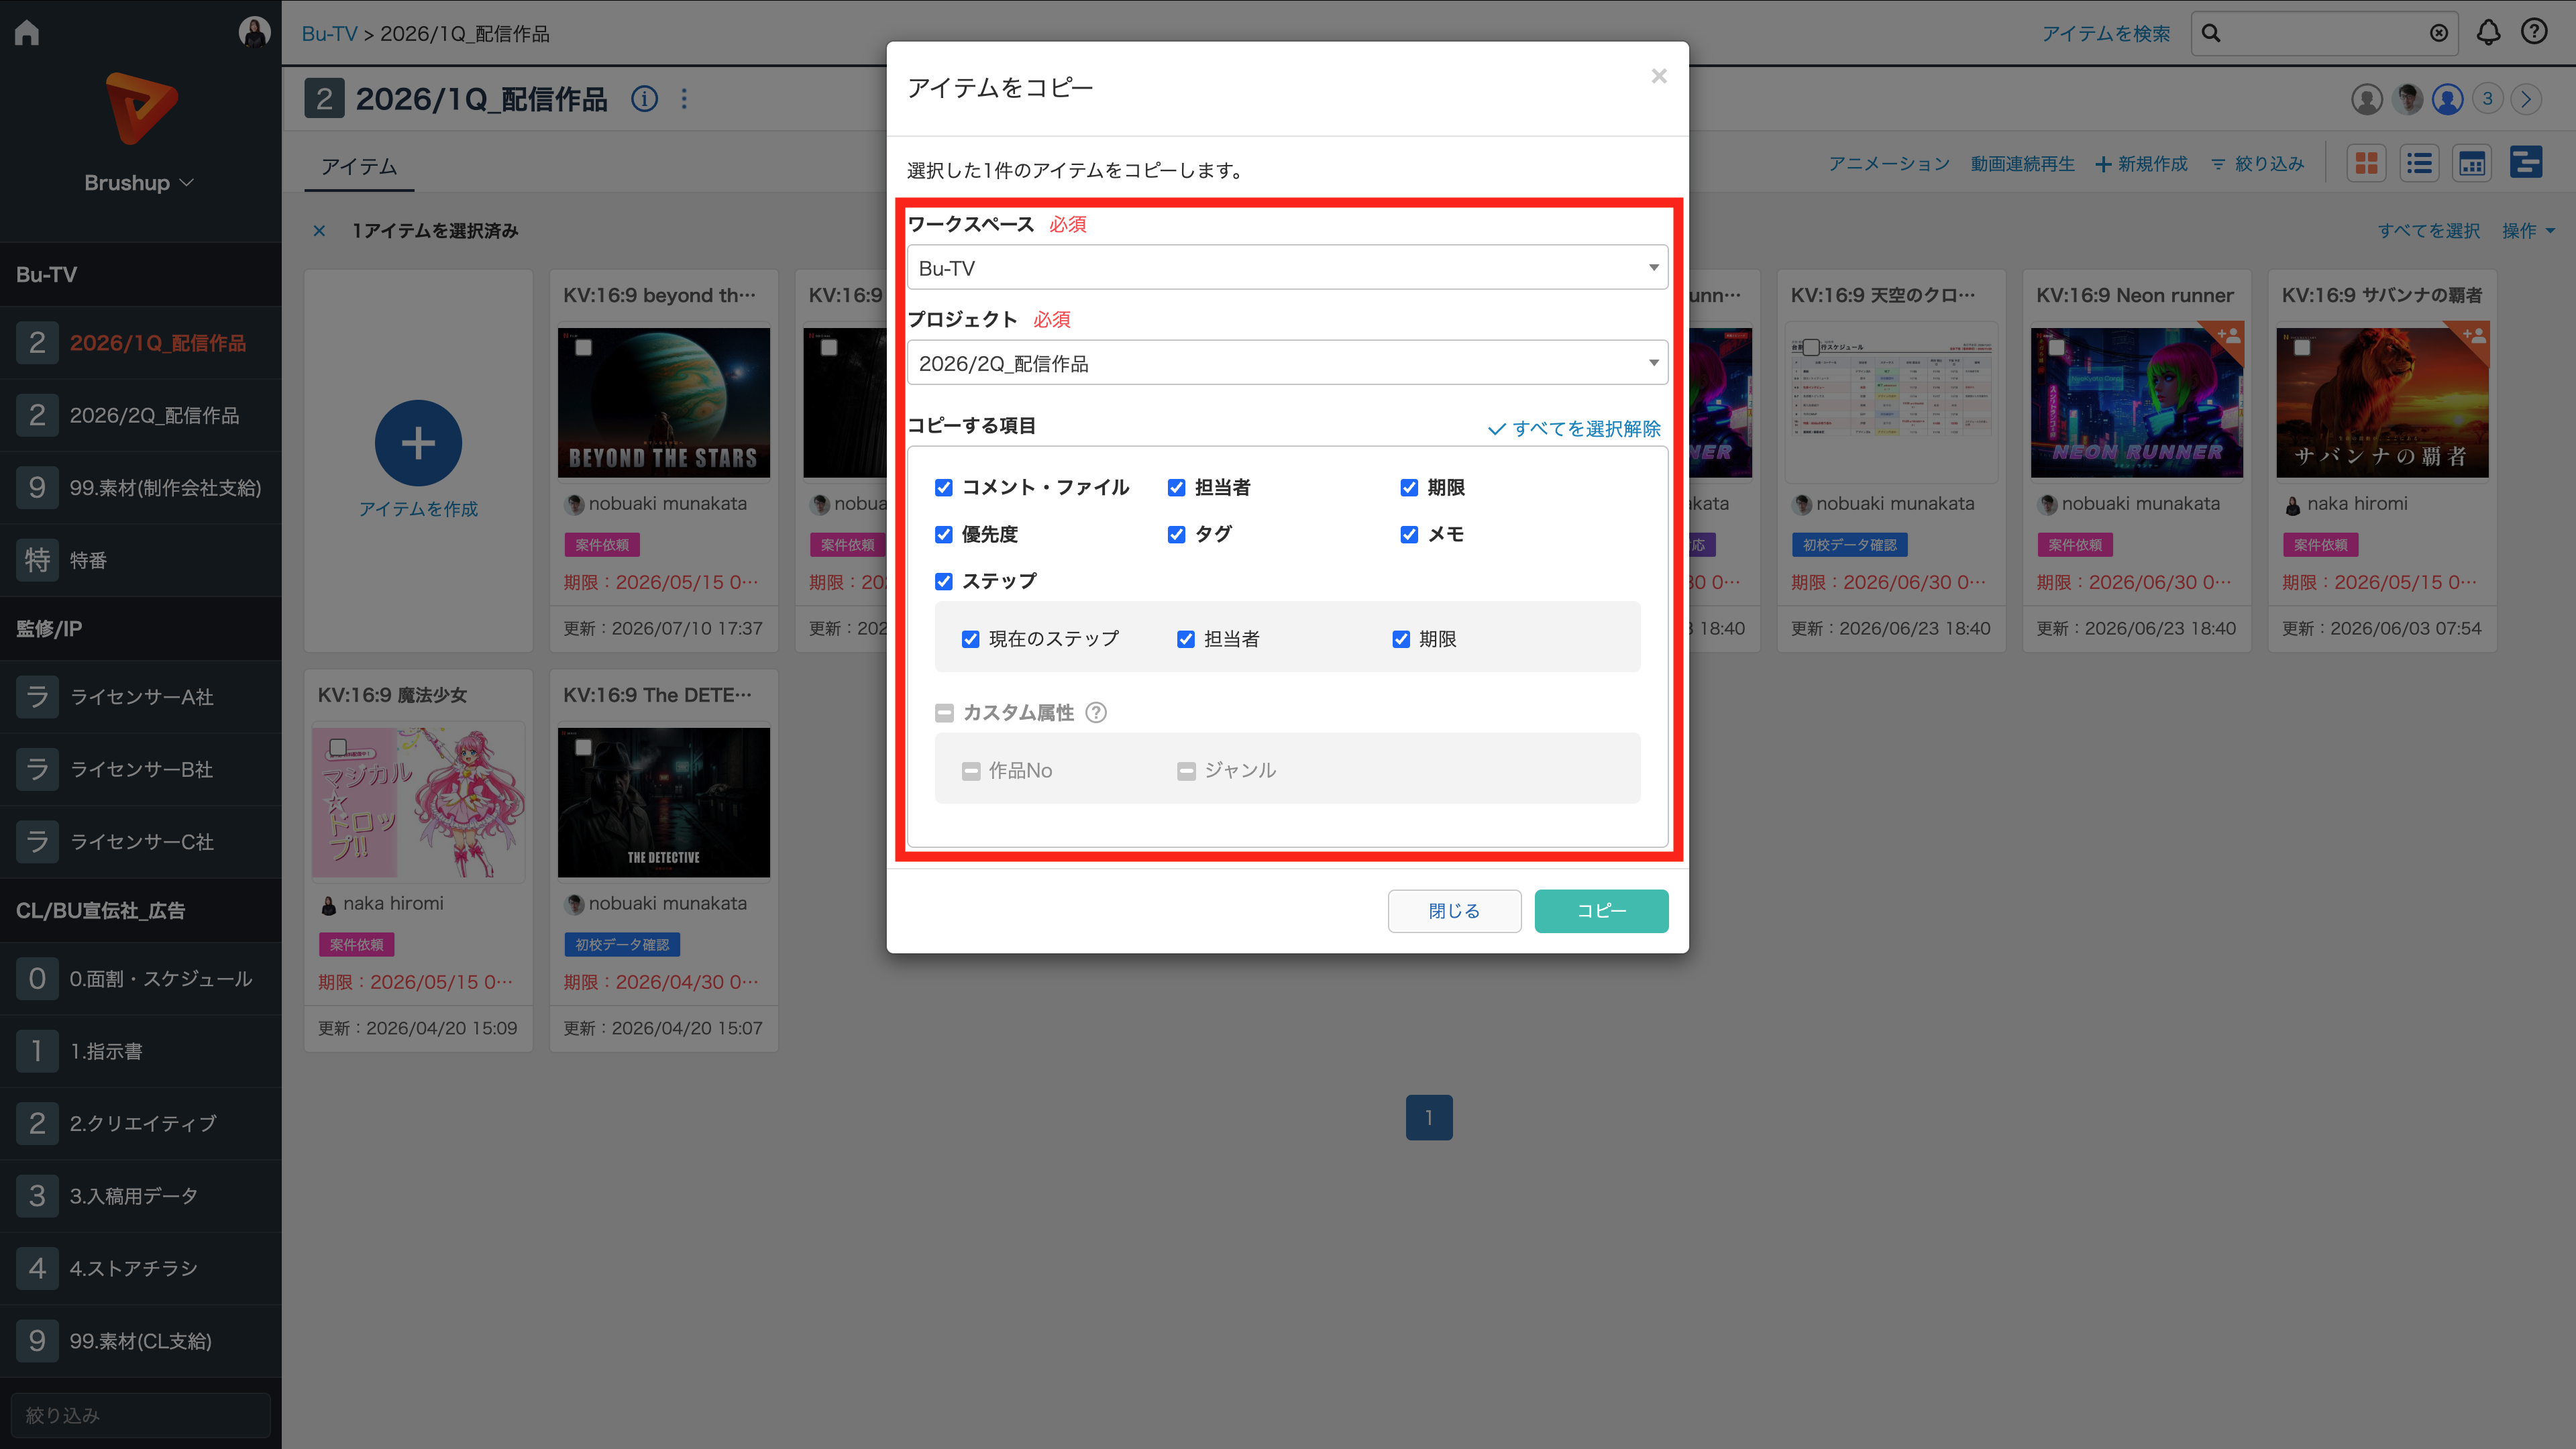Open 99.素材(制作会社支給) project in sidebar
Image resolution: width=2576 pixels, height=1449 pixels.
[140, 488]
